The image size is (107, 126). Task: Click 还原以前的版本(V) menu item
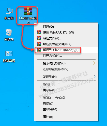55,69
